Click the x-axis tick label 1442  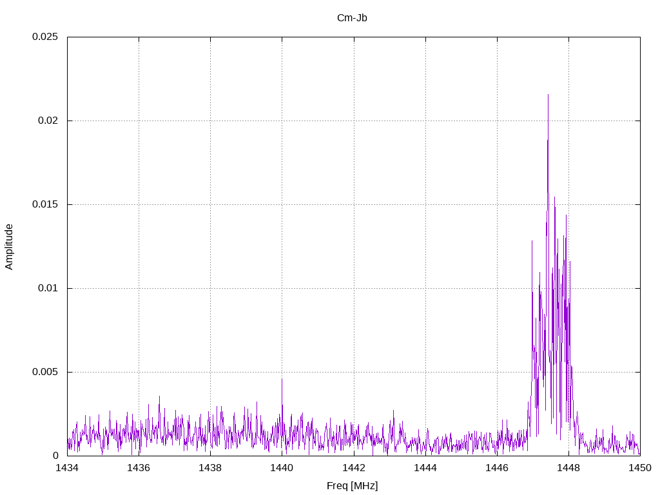(x=354, y=468)
